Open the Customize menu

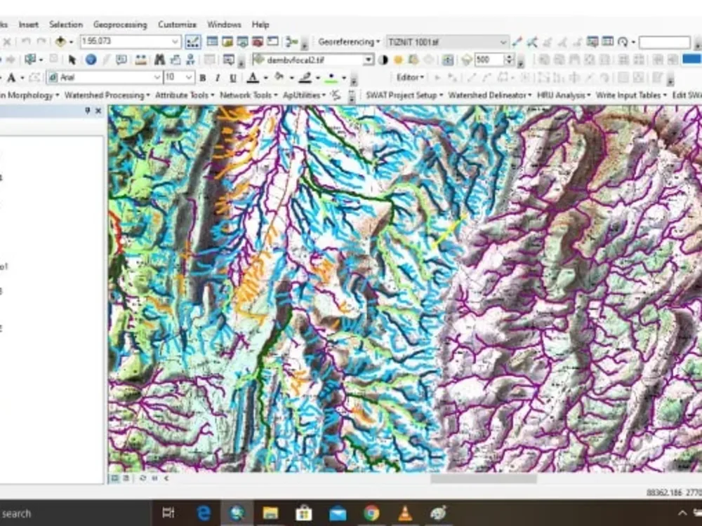coord(176,25)
